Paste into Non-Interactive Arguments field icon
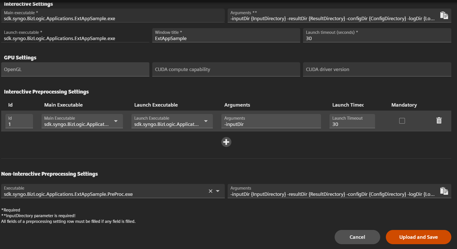This screenshot has height=249, width=457. pos(444,191)
